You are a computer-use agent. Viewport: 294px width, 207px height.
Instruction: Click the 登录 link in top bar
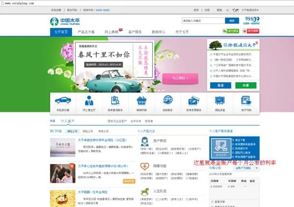(x=196, y=10)
